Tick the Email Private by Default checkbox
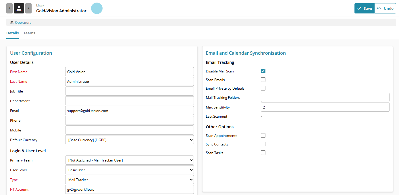 coord(263,88)
